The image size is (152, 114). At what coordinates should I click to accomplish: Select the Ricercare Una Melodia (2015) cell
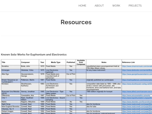[x=11, y=93]
